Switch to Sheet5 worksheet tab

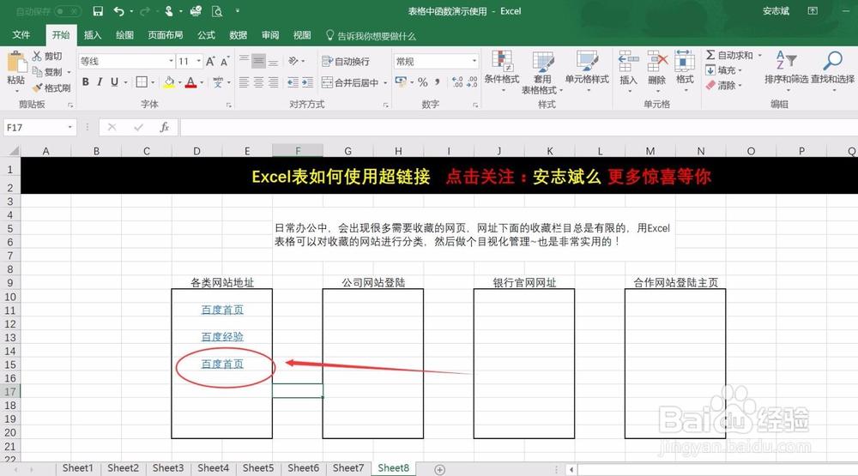(x=258, y=468)
